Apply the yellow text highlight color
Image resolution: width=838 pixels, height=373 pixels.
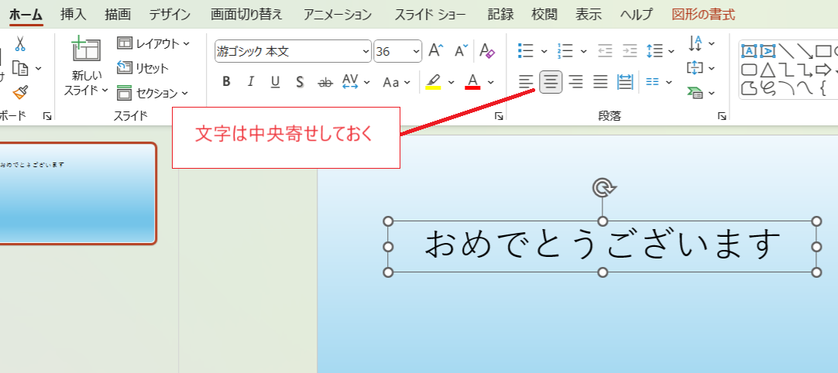pyautogui.click(x=433, y=82)
